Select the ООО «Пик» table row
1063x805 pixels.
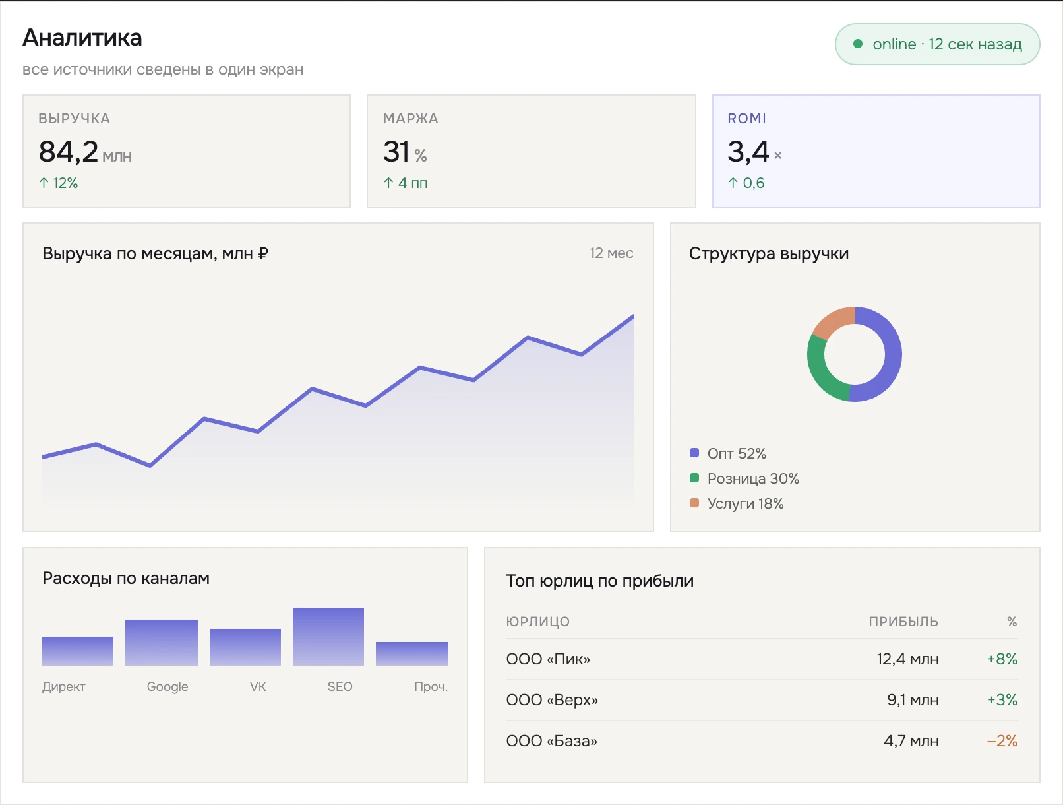coord(762,659)
